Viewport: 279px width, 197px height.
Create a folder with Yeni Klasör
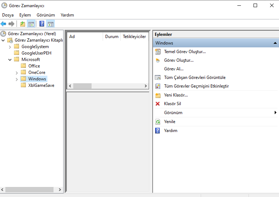[176, 95]
